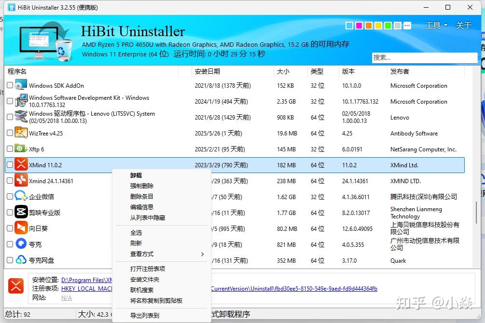Click the 企业微信 program icon
Viewport: 485px width, 323px height.
pos(20,197)
